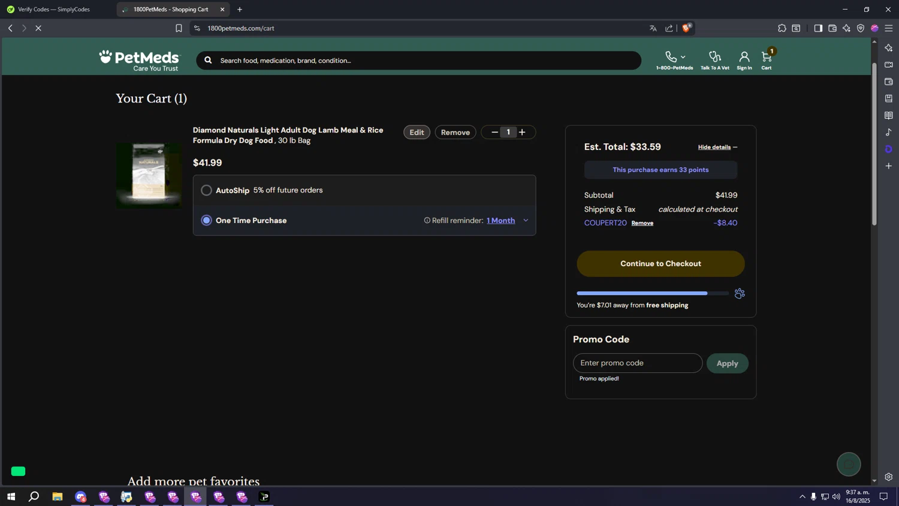Image resolution: width=899 pixels, height=506 pixels.
Task: Click the translate page icon
Action: click(x=653, y=28)
